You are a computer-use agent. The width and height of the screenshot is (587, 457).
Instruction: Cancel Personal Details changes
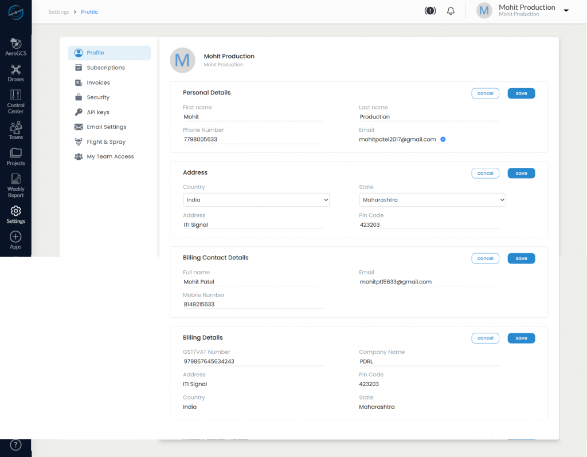pyautogui.click(x=485, y=93)
